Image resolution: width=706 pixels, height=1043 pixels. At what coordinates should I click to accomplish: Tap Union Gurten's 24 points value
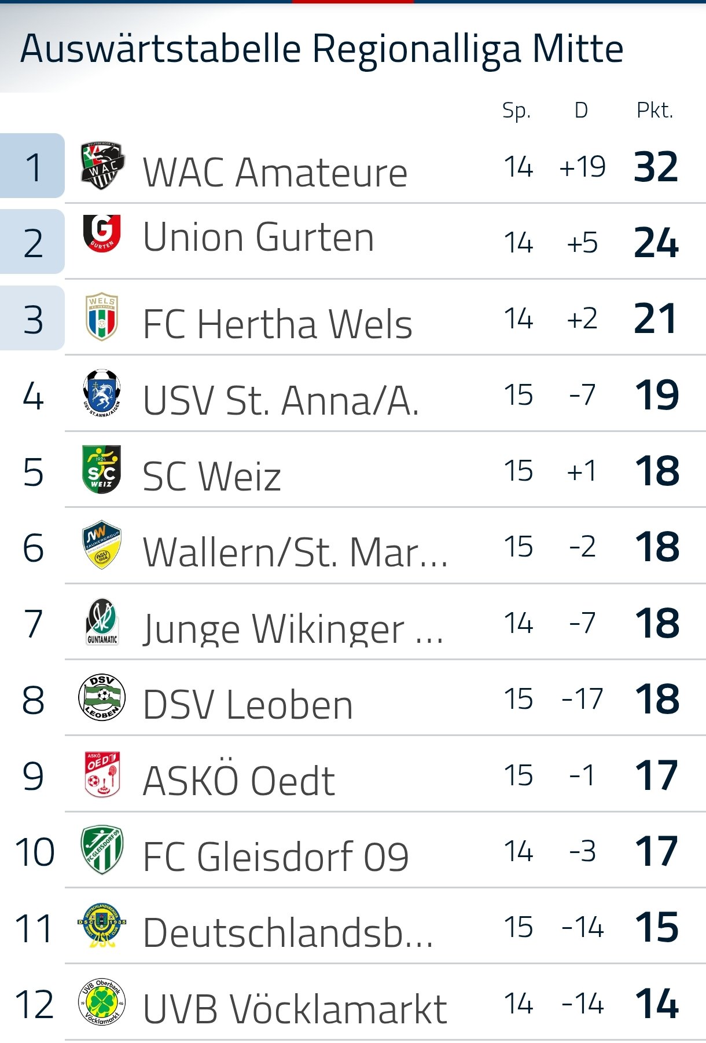pyautogui.click(x=656, y=243)
